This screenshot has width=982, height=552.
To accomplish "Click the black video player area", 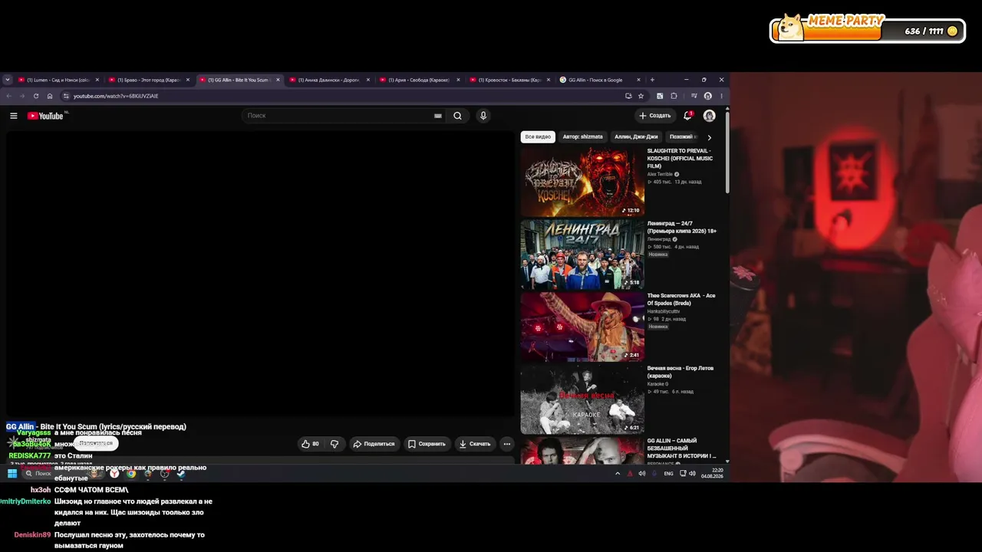I will [261, 274].
